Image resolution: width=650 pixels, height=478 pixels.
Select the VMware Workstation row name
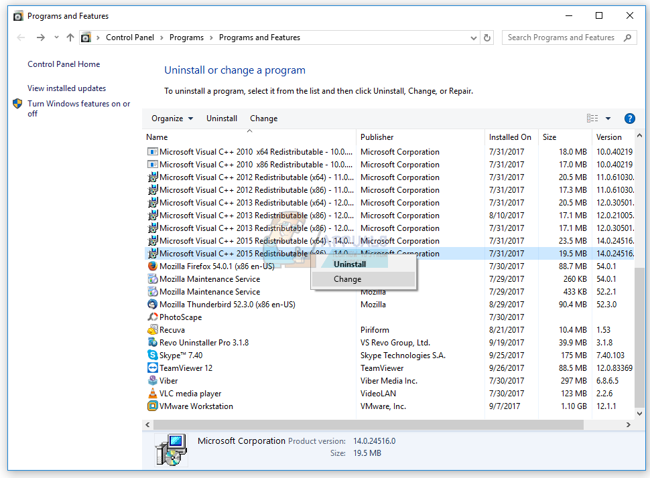pos(196,406)
